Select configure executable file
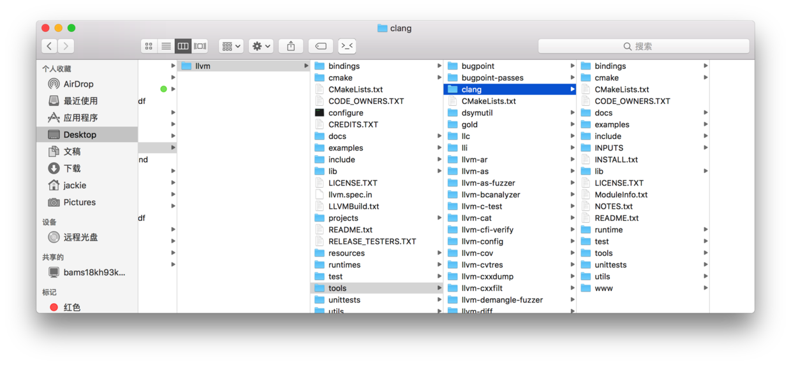The height and width of the screenshot is (365, 791). (x=376, y=113)
